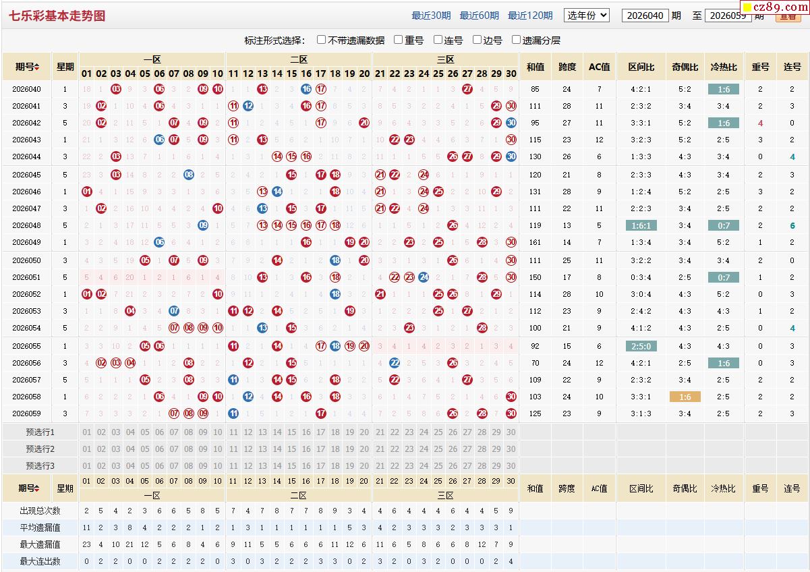Open the 选年份 year dropdown

click(x=587, y=15)
